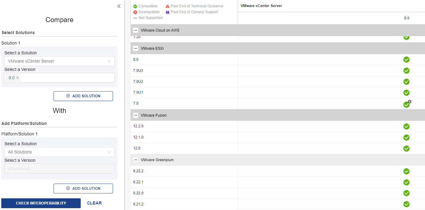Click the compatible icon for Fusion 12.2.0
Viewport: 425px width, 210px height.
click(406, 126)
